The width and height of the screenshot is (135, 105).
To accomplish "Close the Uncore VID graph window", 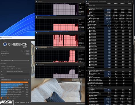I will (84, 17).
